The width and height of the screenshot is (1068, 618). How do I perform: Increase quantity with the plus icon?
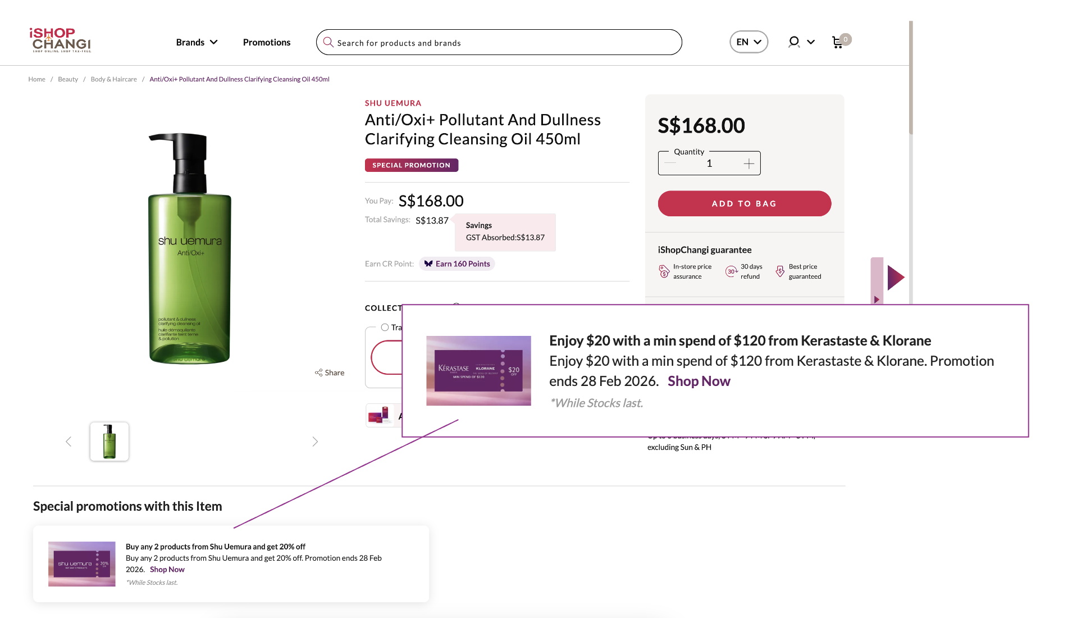tap(748, 163)
